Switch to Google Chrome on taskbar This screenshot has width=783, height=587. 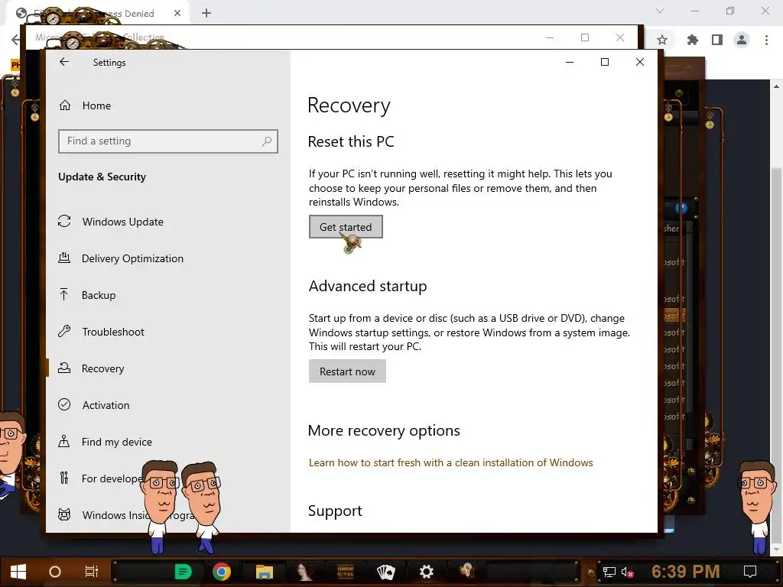(222, 572)
